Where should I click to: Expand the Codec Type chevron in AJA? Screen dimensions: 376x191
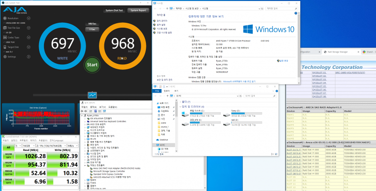[x=29, y=38]
